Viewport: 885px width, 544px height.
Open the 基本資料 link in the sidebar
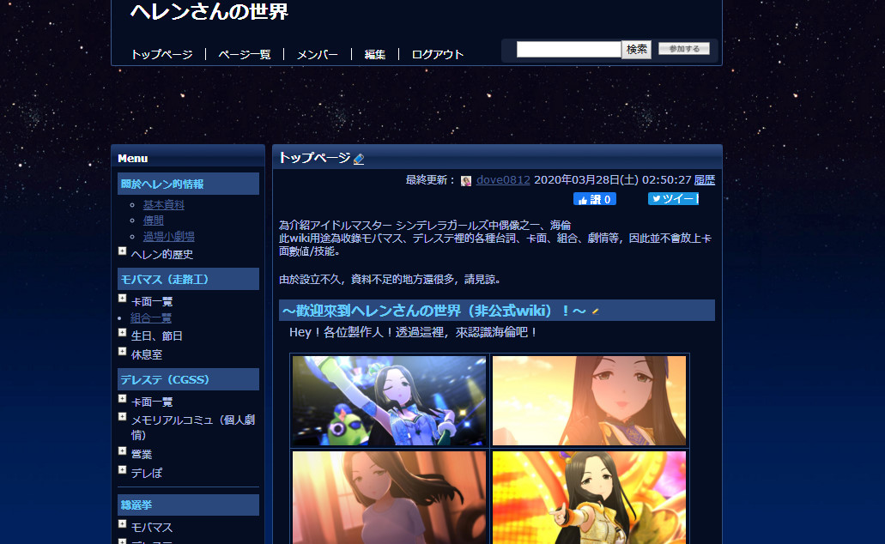point(163,204)
